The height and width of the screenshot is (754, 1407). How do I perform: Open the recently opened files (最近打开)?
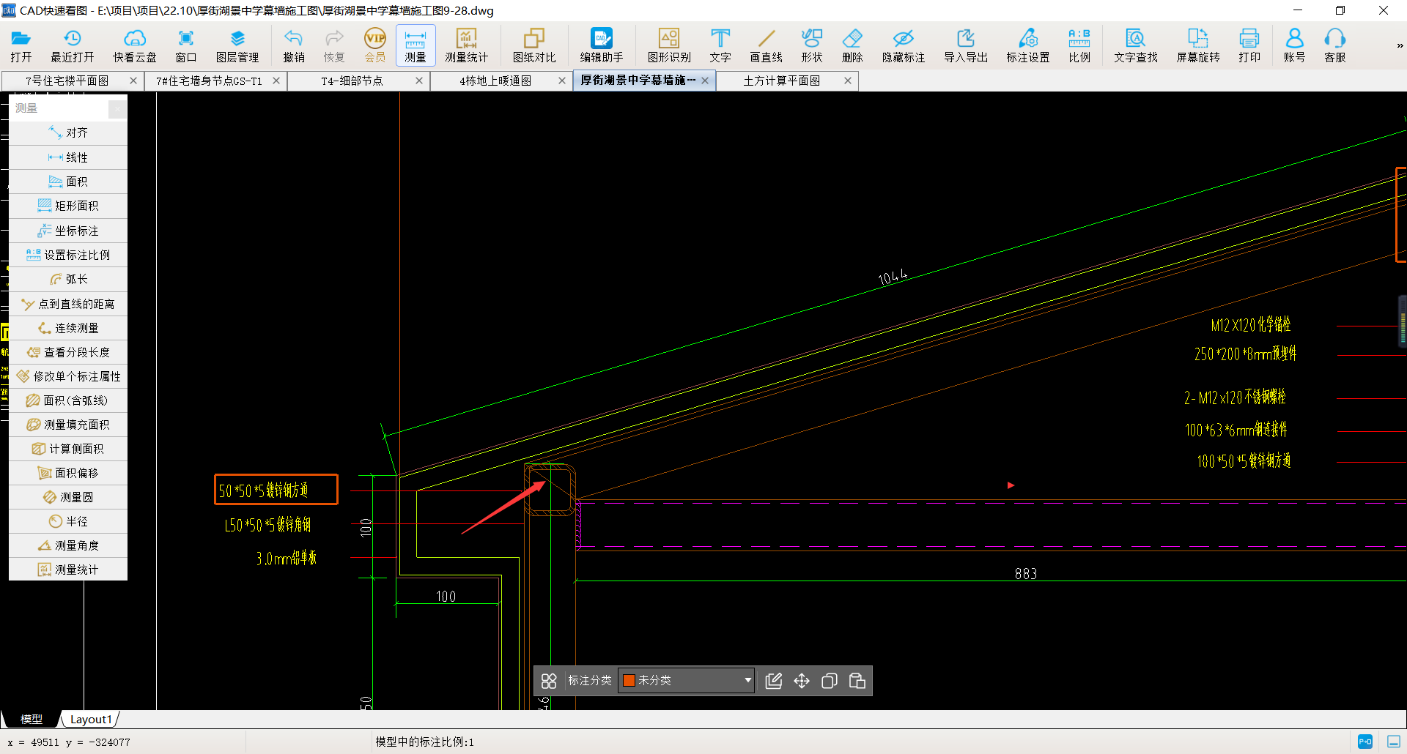pos(72,45)
